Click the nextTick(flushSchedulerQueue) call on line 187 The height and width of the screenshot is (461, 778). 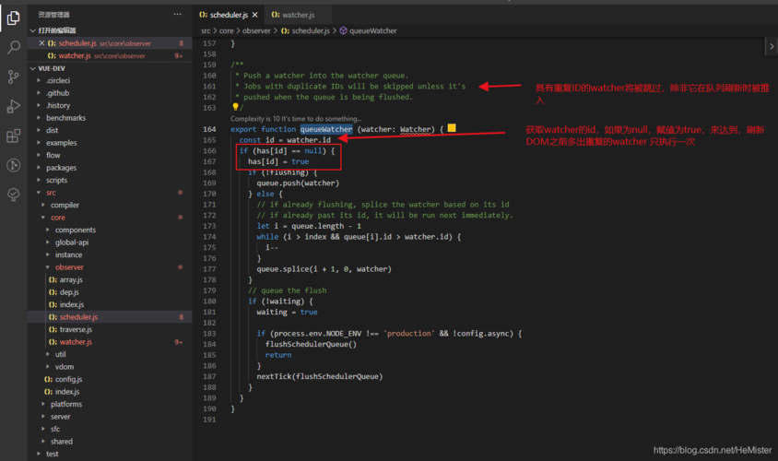320,376
